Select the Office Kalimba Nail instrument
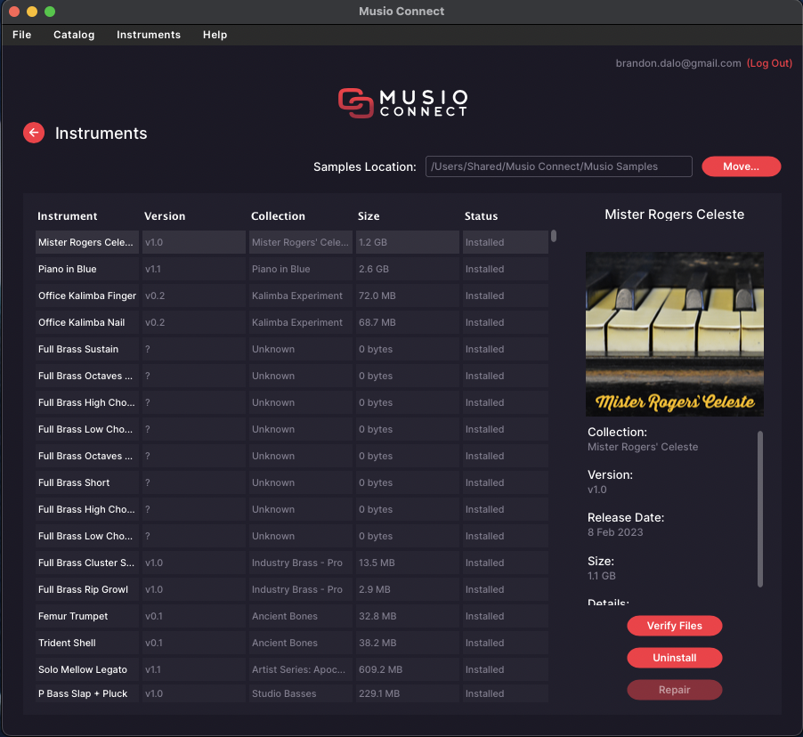Screen dimensions: 803x737 point(87,322)
